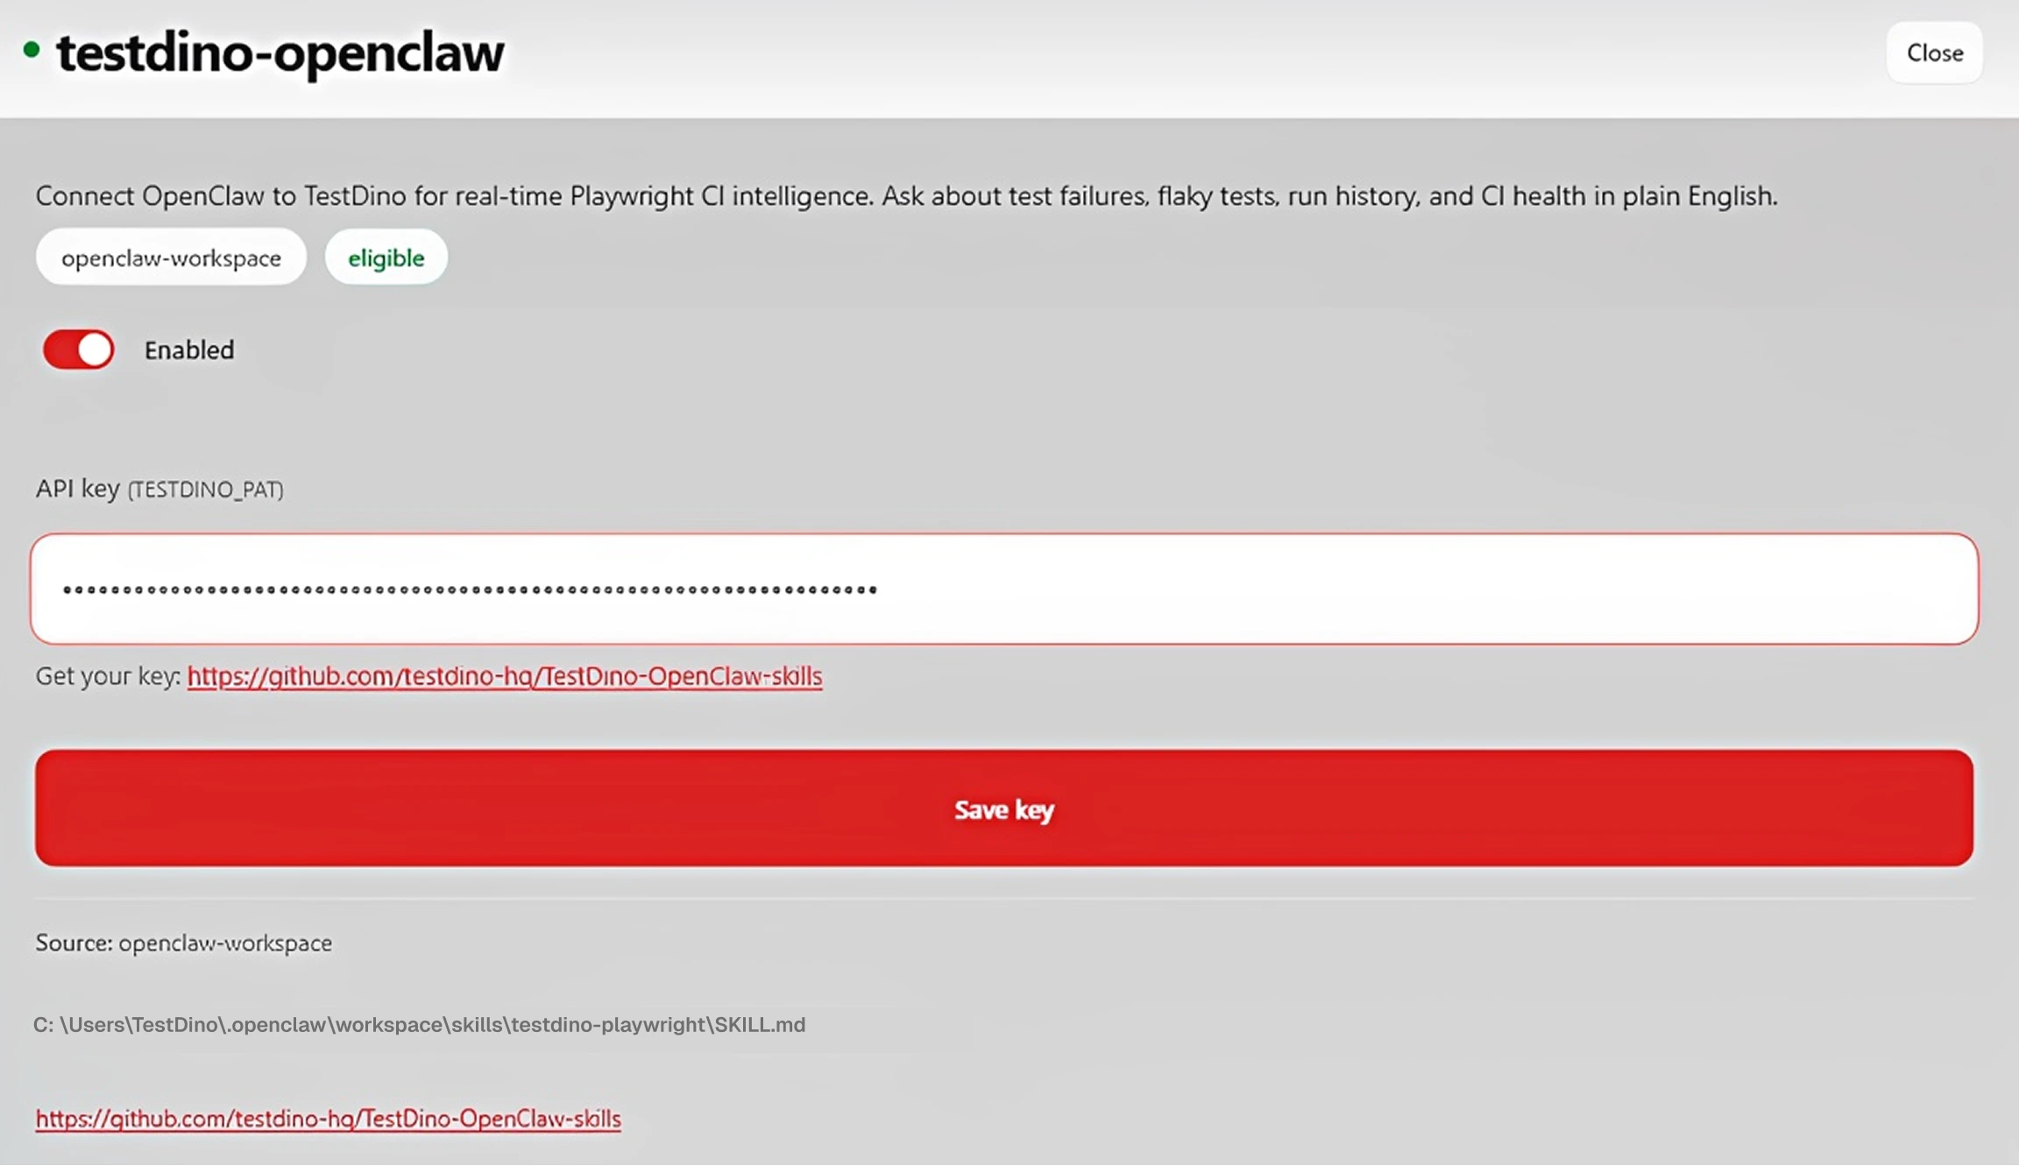
Task: Click the API key (TESTDINO_PAT) label
Action: click(x=159, y=488)
